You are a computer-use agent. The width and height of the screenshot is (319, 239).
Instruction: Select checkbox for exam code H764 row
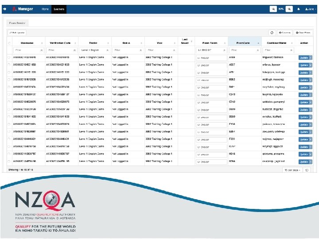9,162
